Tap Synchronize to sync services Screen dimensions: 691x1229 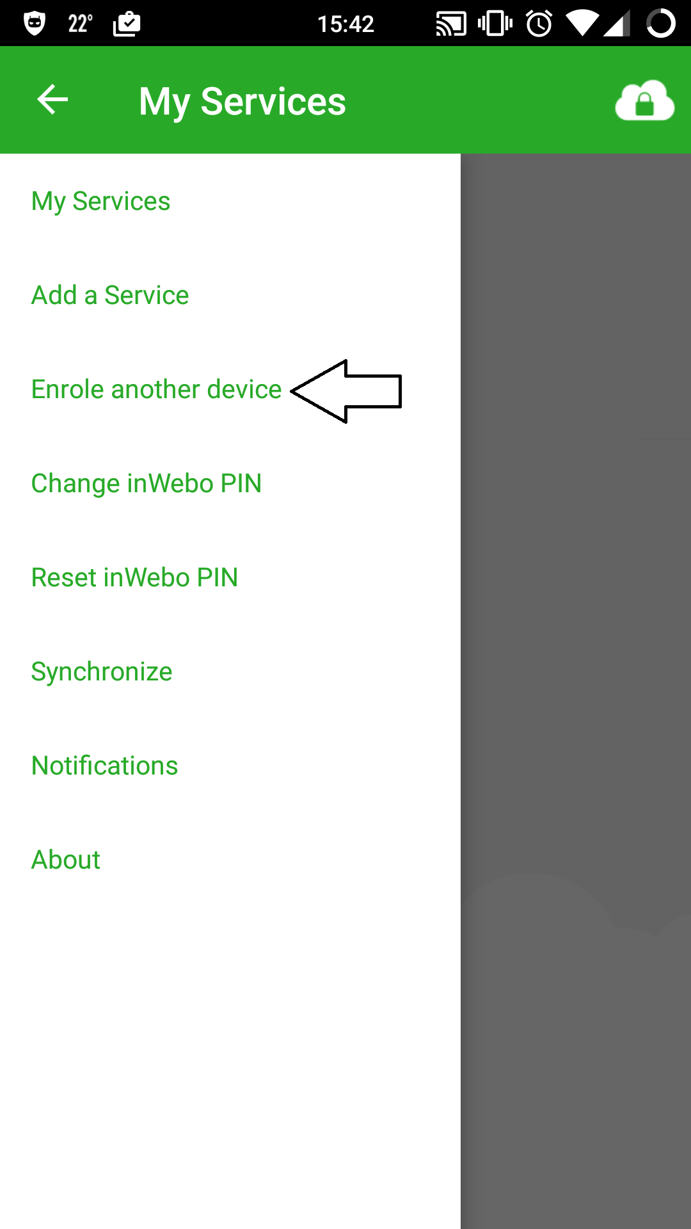point(102,671)
